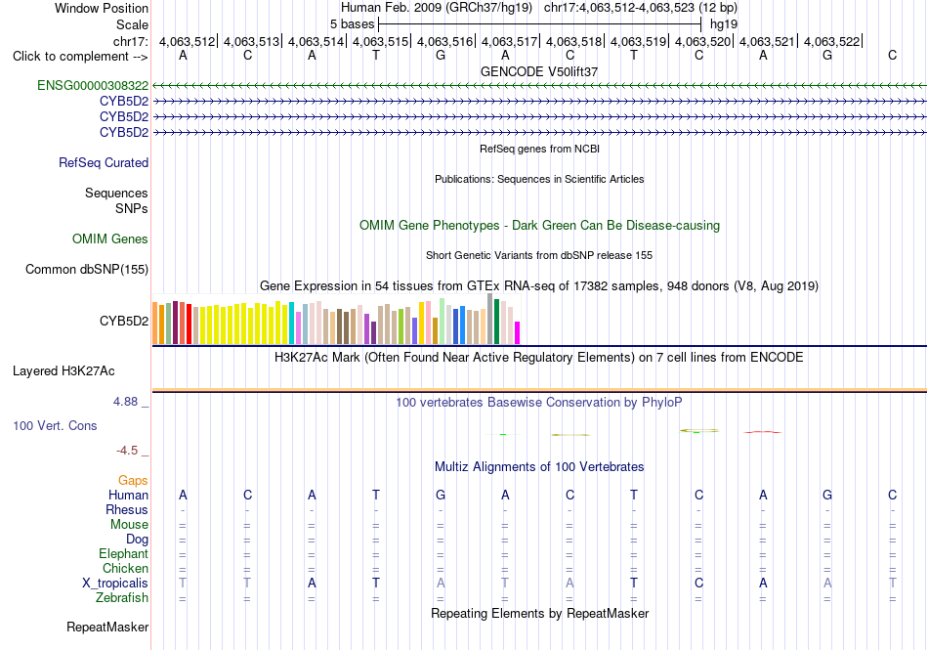Click the H3K27Ac Mark ENCODE track title
Viewport: 928px width, 650px height.
point(539,358)
